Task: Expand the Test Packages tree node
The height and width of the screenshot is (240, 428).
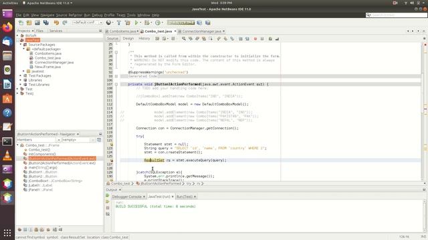Action: pyautogui.click(x=21, y=75)
